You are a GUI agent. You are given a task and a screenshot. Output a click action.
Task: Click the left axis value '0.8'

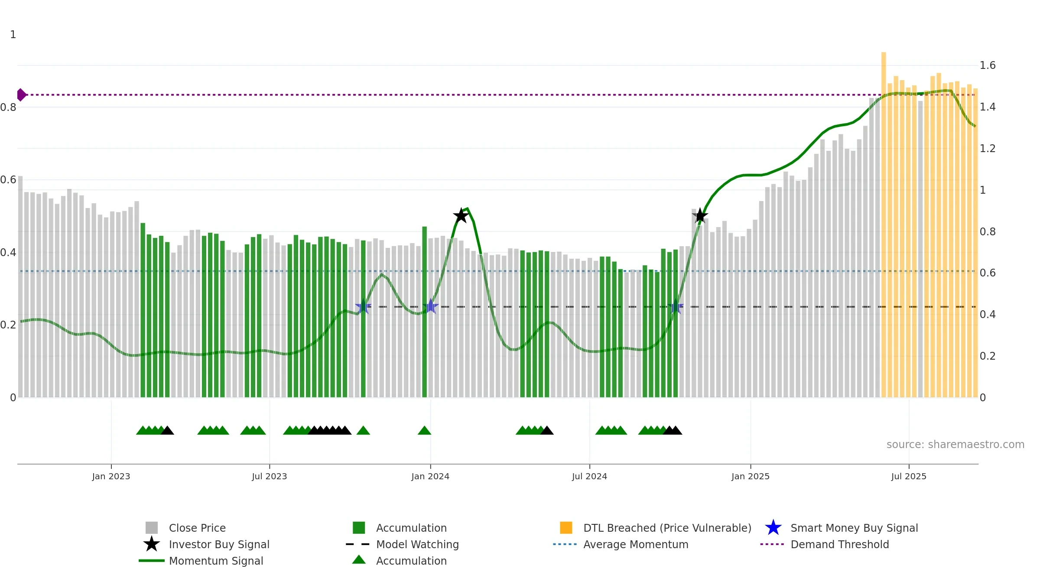click(x=8, y=107)
